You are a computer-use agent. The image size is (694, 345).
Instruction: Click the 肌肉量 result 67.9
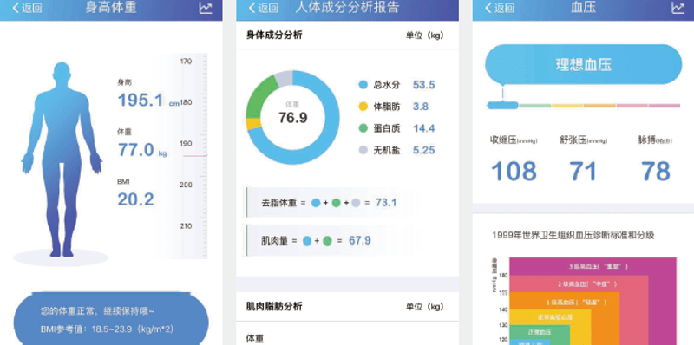360,241
